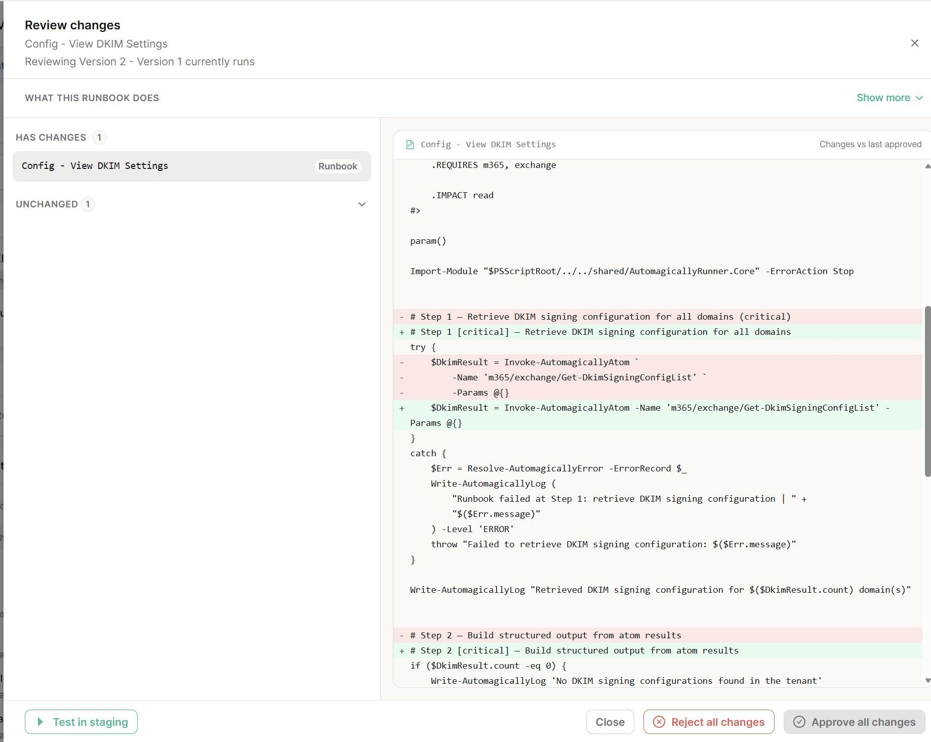Click the Runbook badge label
931x742 pixels.
click(338, 166)
